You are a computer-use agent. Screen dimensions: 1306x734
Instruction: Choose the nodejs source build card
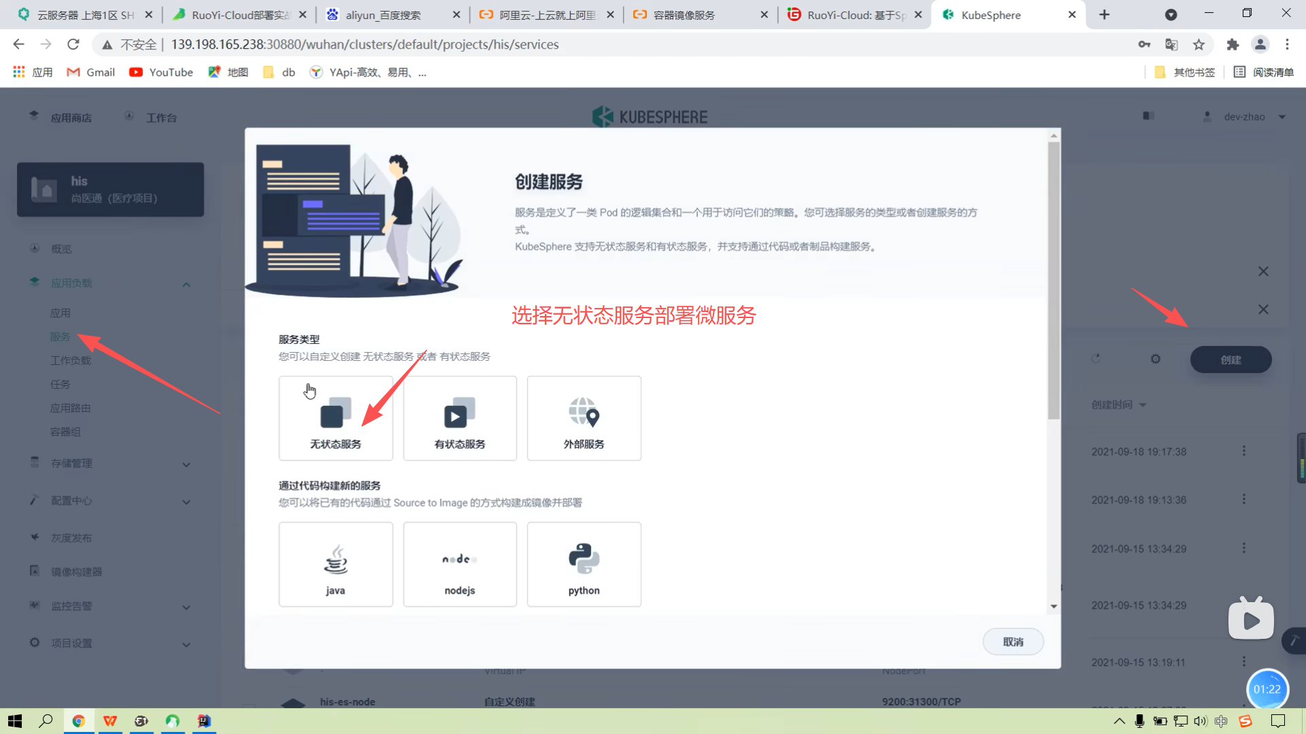pos(460,564)
